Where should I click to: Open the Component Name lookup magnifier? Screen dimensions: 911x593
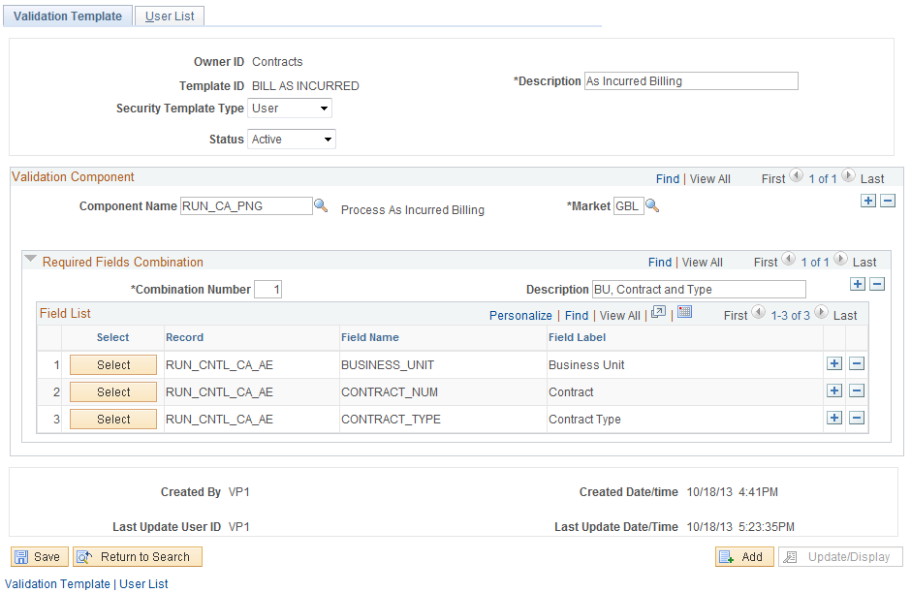tap(321, 205)
